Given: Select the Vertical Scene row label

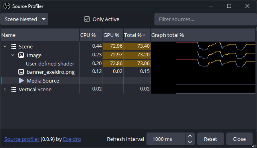Looking at the screenshot, I should pos(35,90).
